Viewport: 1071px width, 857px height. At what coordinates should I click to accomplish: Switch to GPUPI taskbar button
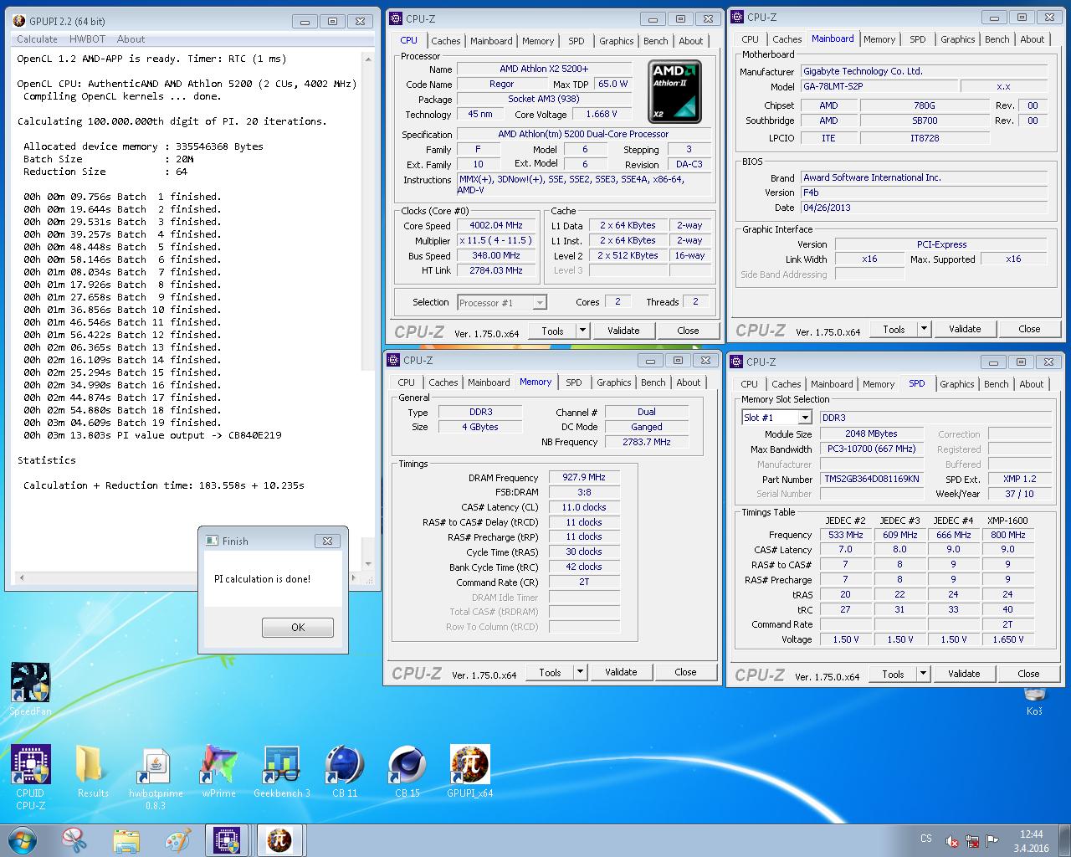point(279,839)
